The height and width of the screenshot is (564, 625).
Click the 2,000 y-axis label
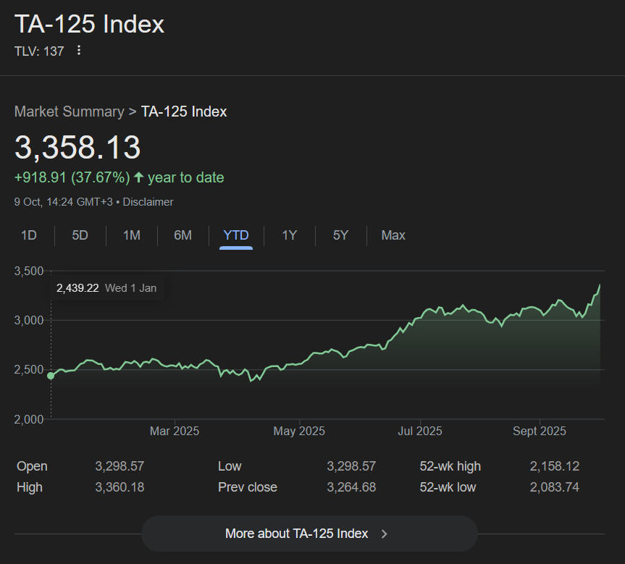point(29,419)
